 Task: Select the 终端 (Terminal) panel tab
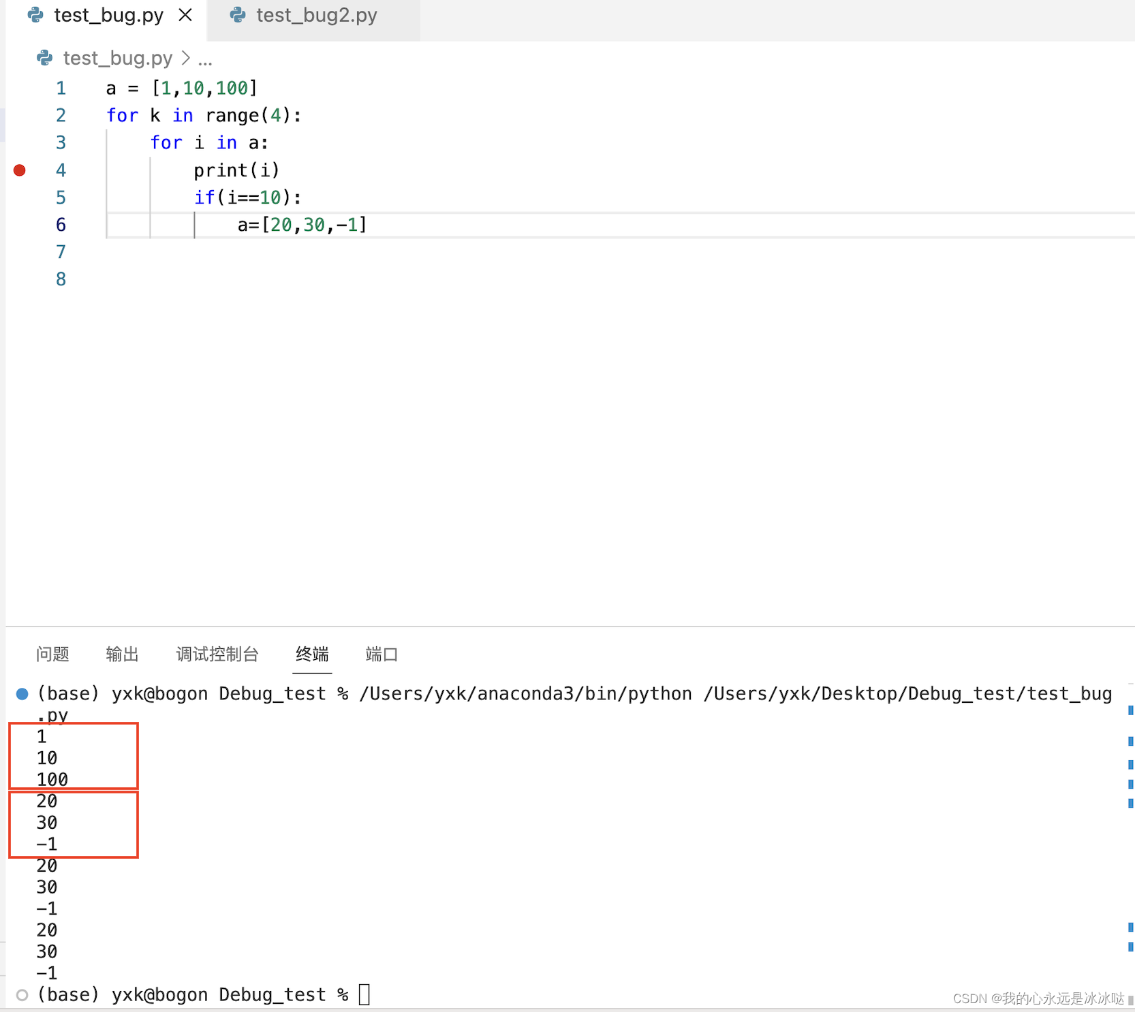312,654
